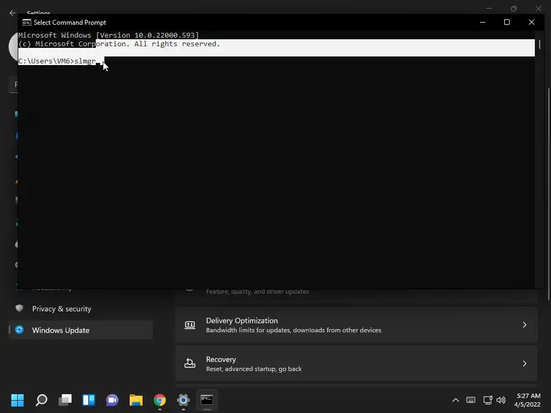Select Windows Update in Settings sidebar
Image resolution: width=551 pixels, height=413 pixels.
pos(81,330)
